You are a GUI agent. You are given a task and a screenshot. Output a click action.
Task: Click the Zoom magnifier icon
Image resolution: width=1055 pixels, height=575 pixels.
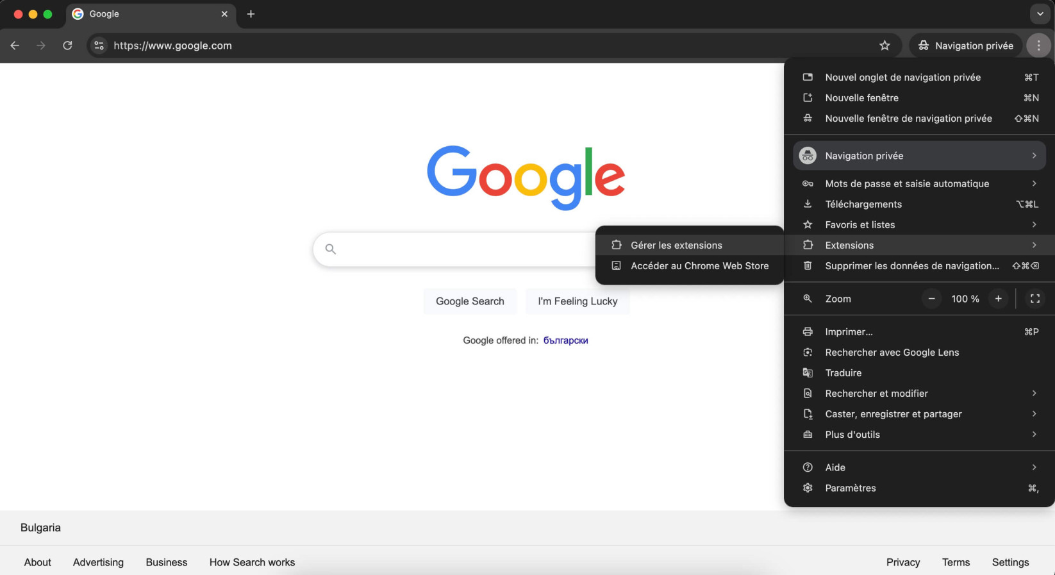[x=808, y=299]
